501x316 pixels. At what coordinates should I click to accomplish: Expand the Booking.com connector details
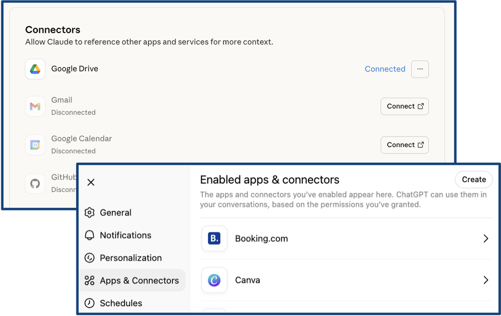click(x=486, y=239)
